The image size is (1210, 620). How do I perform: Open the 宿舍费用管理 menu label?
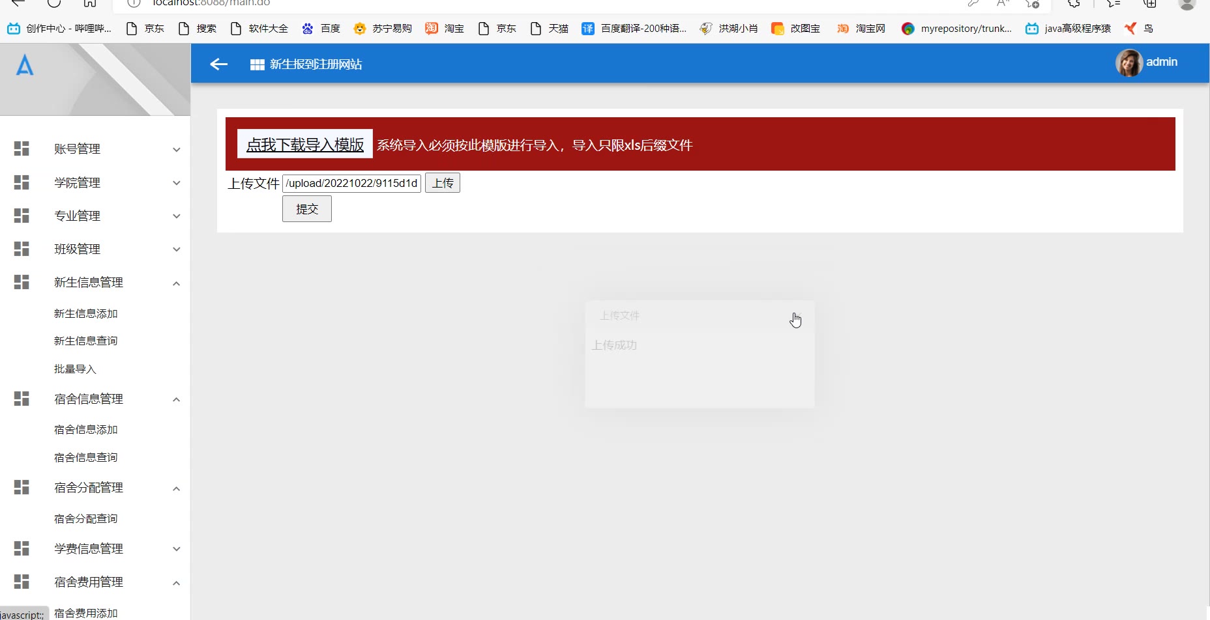(x=89, y=582)
